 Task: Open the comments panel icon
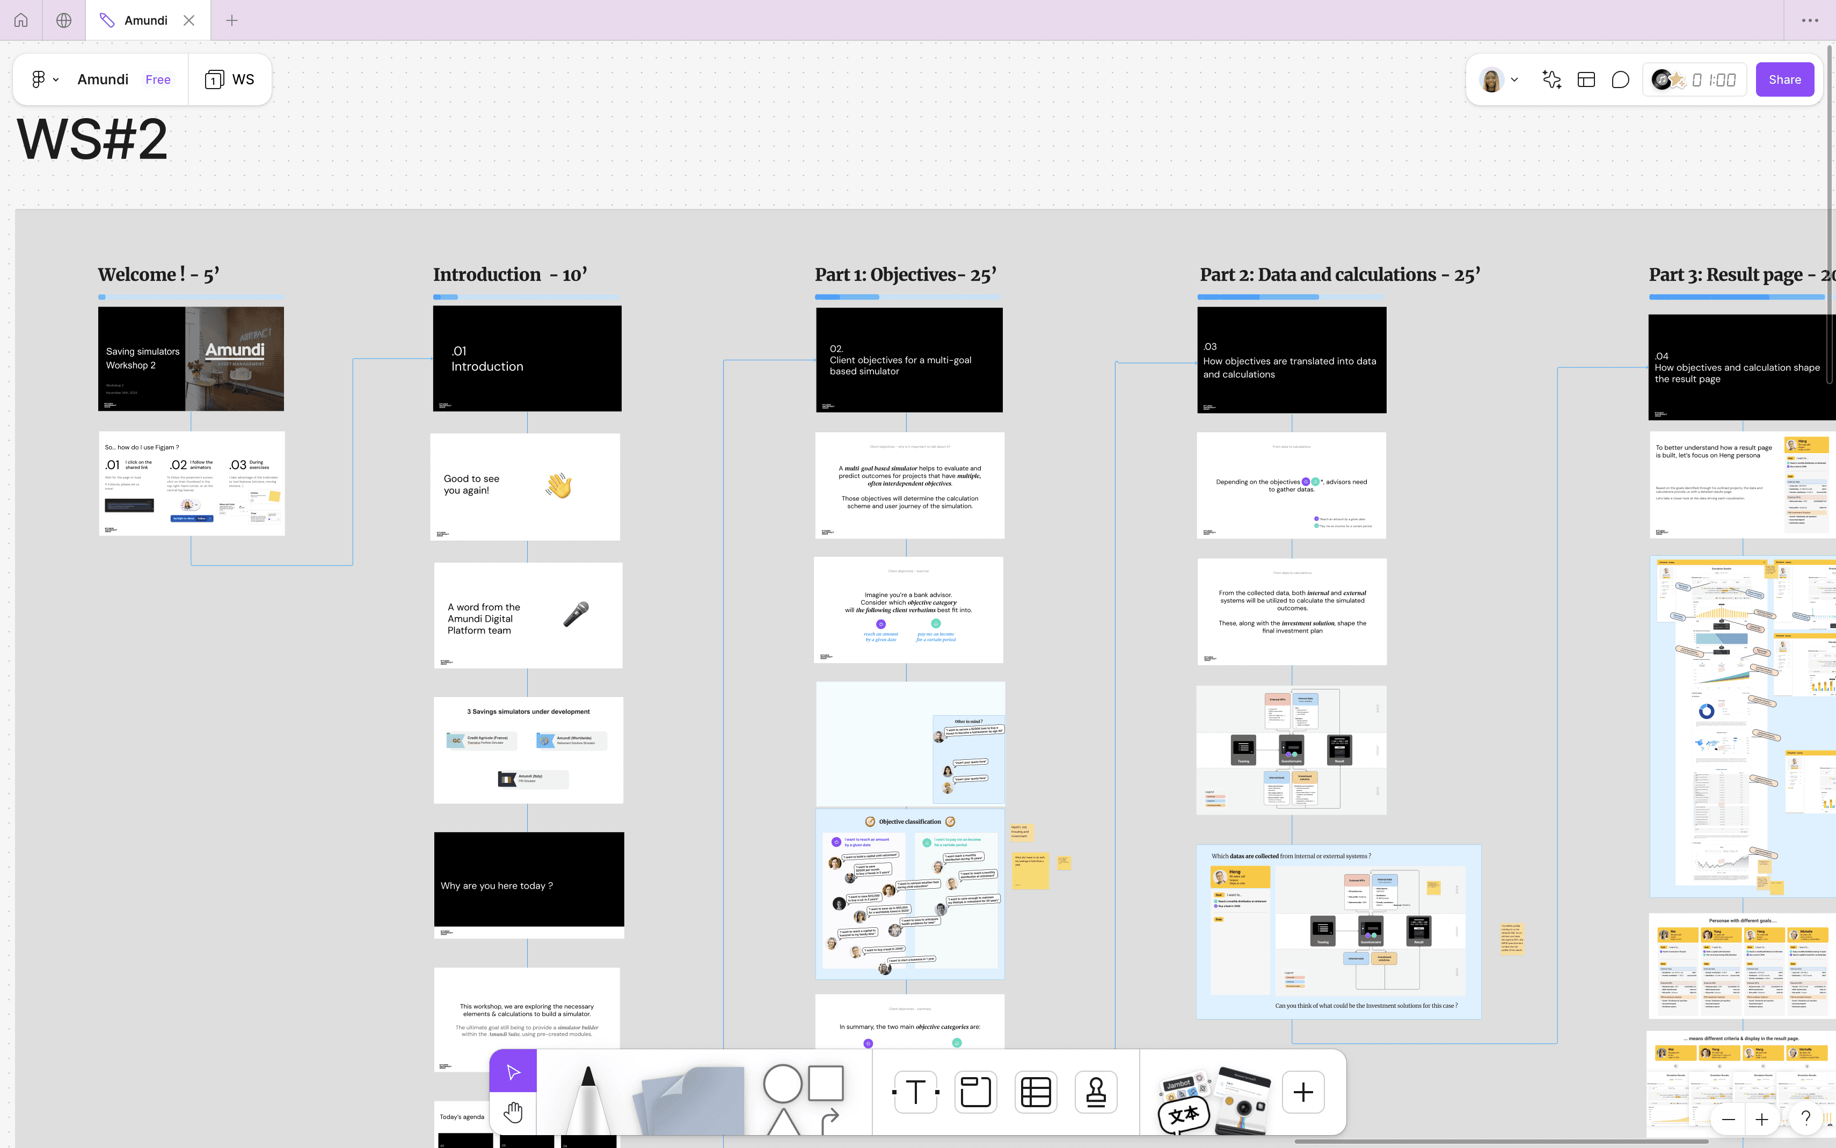tap(1620, 79)
